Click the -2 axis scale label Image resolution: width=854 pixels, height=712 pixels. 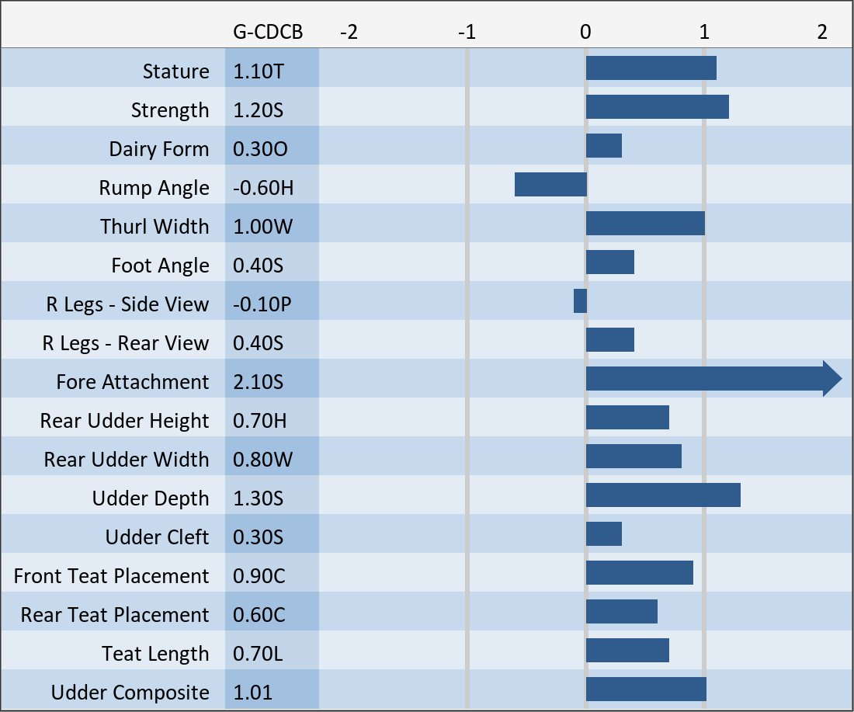coord(349,32)
